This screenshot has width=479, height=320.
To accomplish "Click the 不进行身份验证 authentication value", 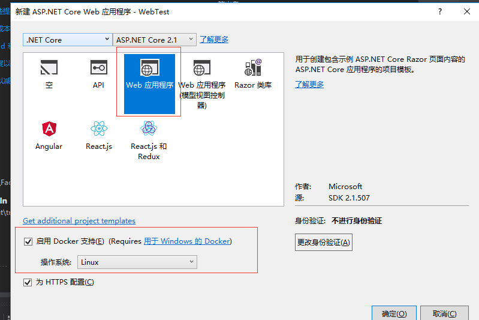I will (x=357, y=220).
